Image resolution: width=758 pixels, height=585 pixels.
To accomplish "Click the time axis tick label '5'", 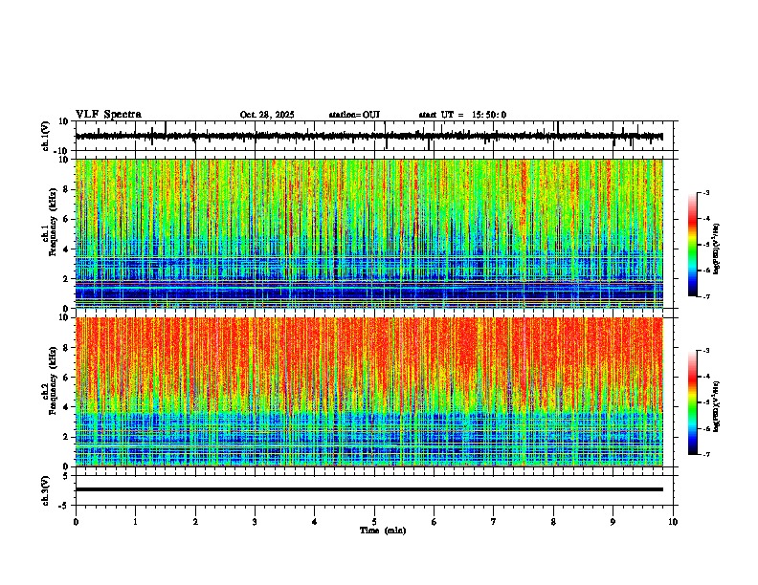I will 374,522.
